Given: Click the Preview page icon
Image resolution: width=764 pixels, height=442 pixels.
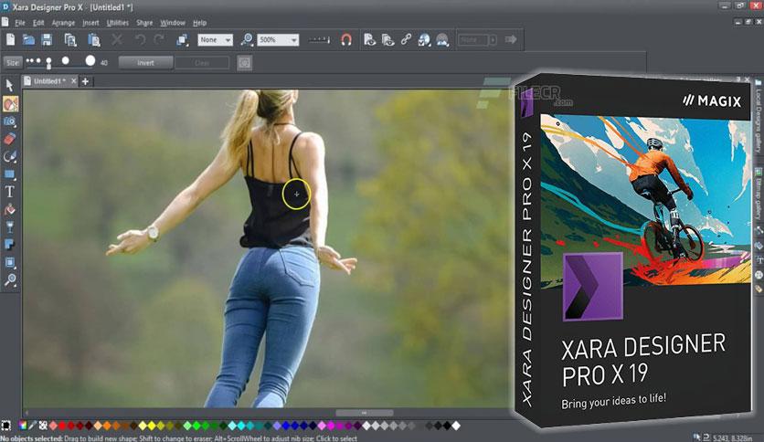Looking at the screenshot, I should (x=370, y=39).
